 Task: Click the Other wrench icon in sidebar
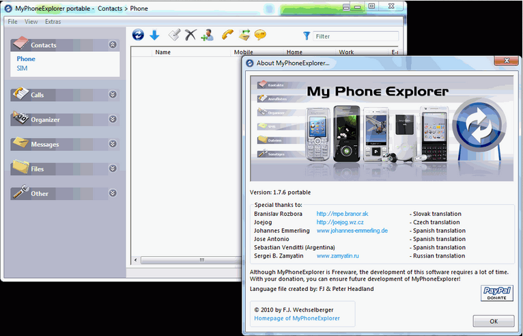coord(20,192)
